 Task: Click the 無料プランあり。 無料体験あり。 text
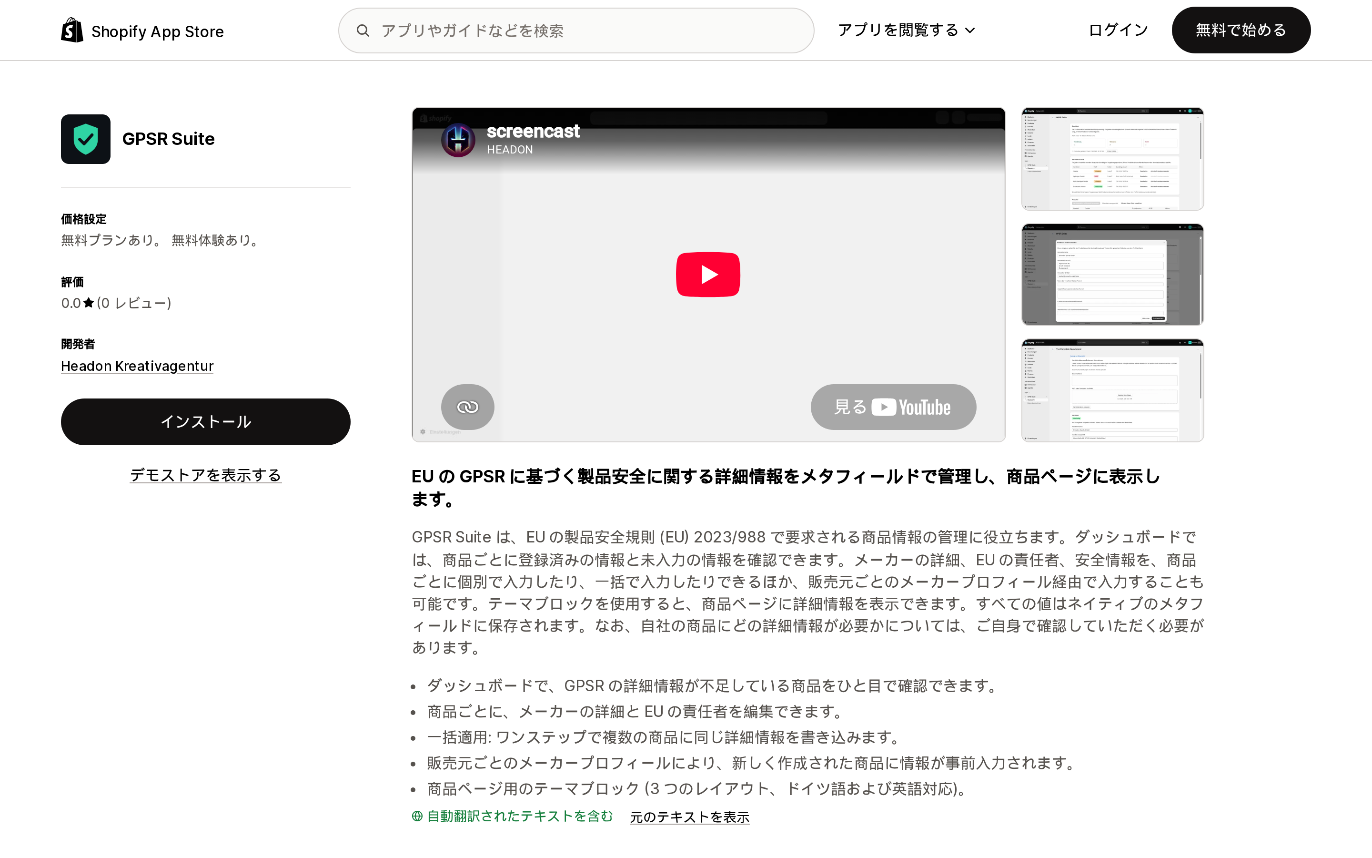coord(161,241)
